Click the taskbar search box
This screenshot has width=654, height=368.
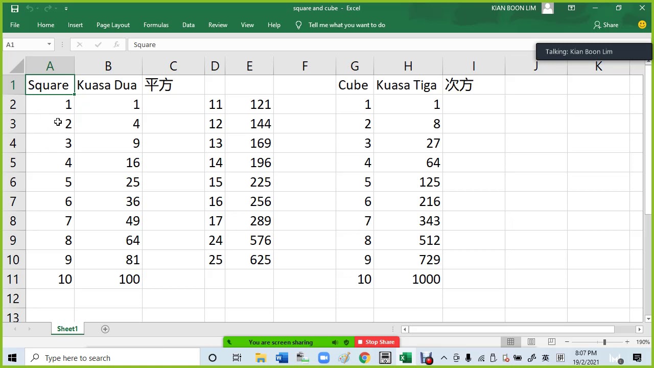coord(112,358)
